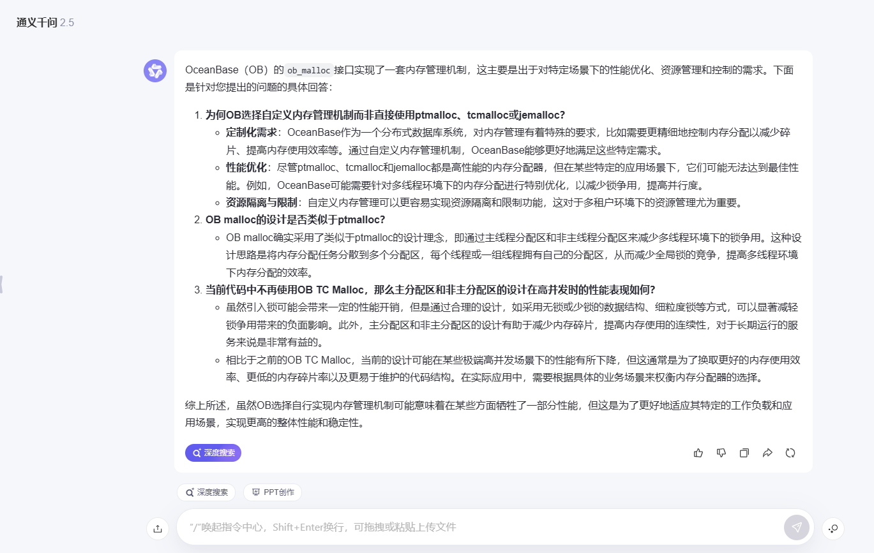Click the purple 深度搜索 button under the answer
The width and height of the screenshot is (874, 553).
[x=213, y=453]
